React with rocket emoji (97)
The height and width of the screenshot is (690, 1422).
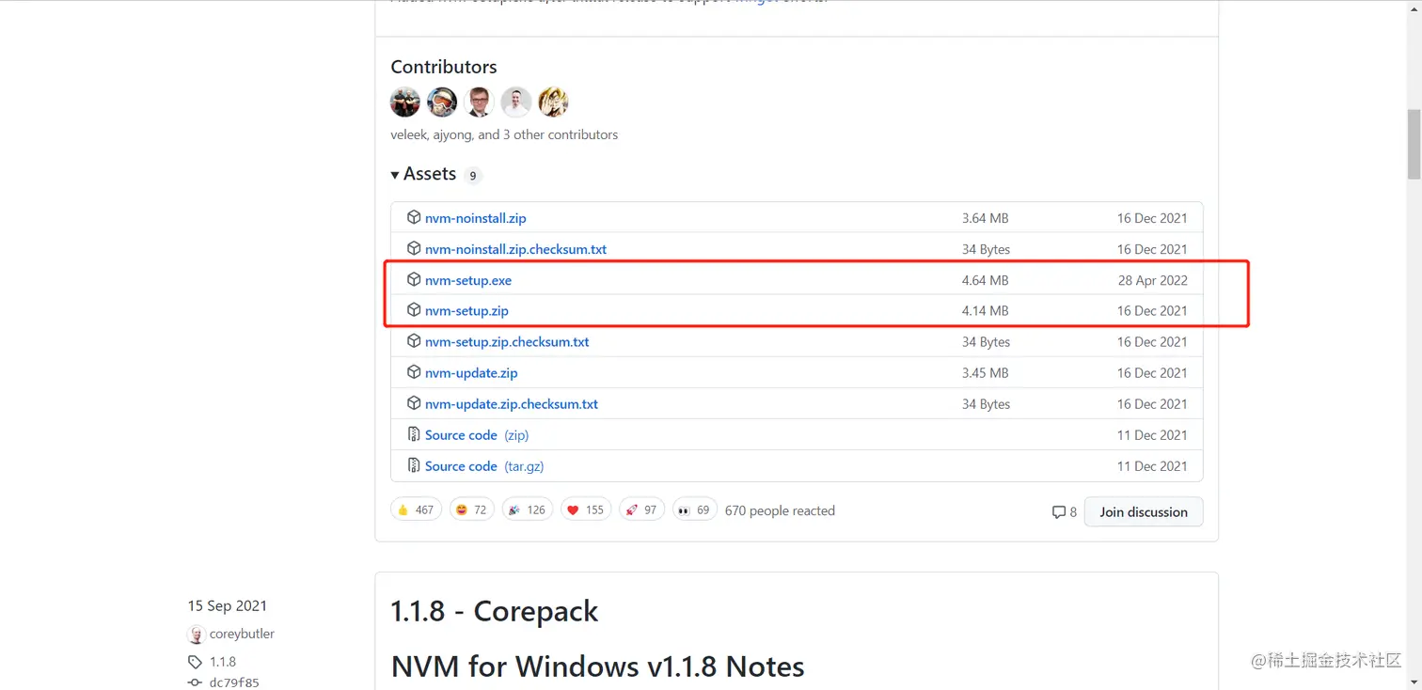pyautogui.click(x=641, y=510)
